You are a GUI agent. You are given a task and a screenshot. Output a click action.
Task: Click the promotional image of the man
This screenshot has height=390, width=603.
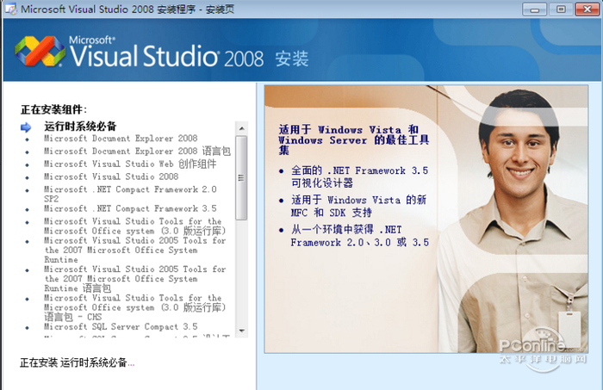(426, 219)
